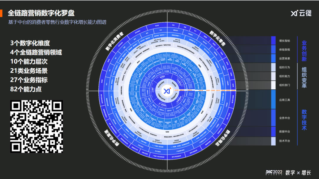Click the title 全链路营销数字化罗盘
Screen dimensions: 319x179
point(41,13)
